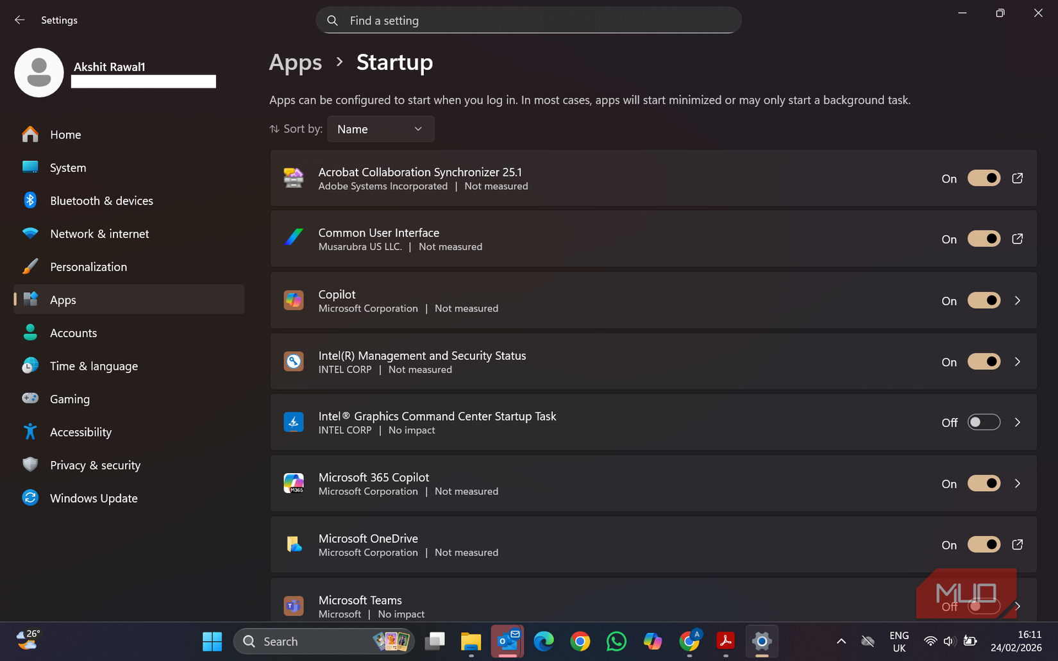Launch WhatsApp from the taskbar
1058x661 pixels.
click(616, 641)
